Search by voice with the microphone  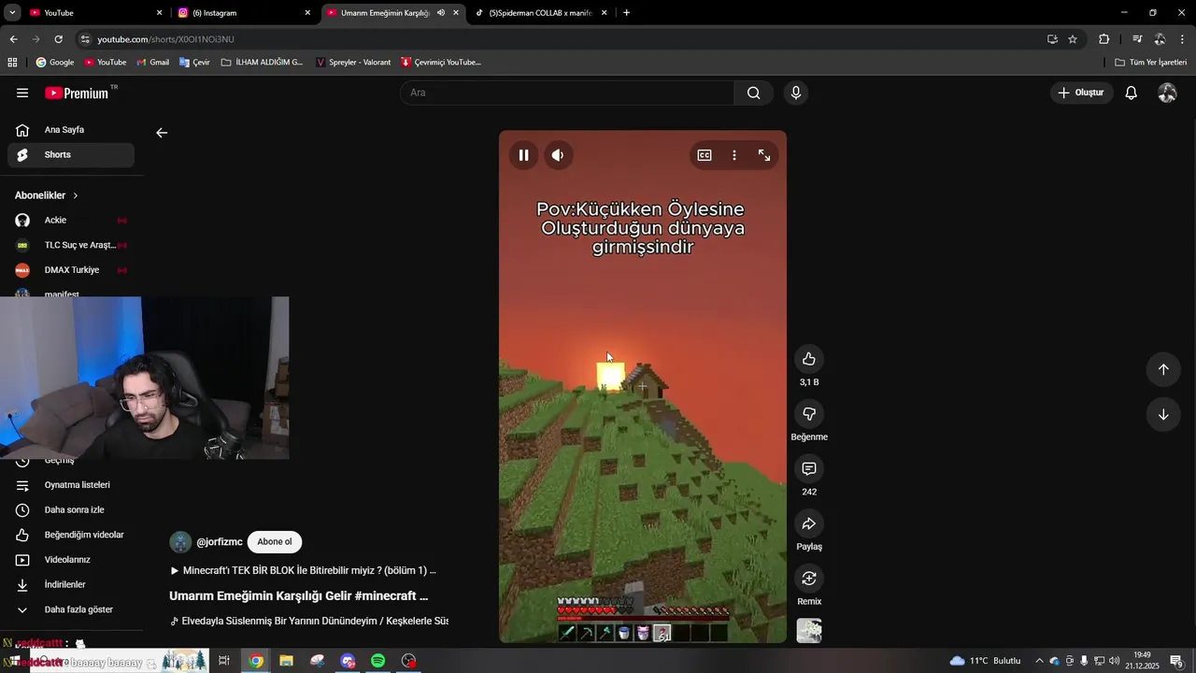pos(796,93)
